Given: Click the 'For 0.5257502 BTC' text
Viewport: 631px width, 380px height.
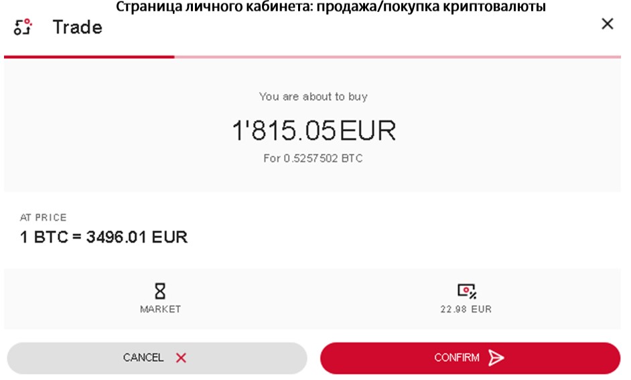Looking at the screenshot, I should (313, 158).
